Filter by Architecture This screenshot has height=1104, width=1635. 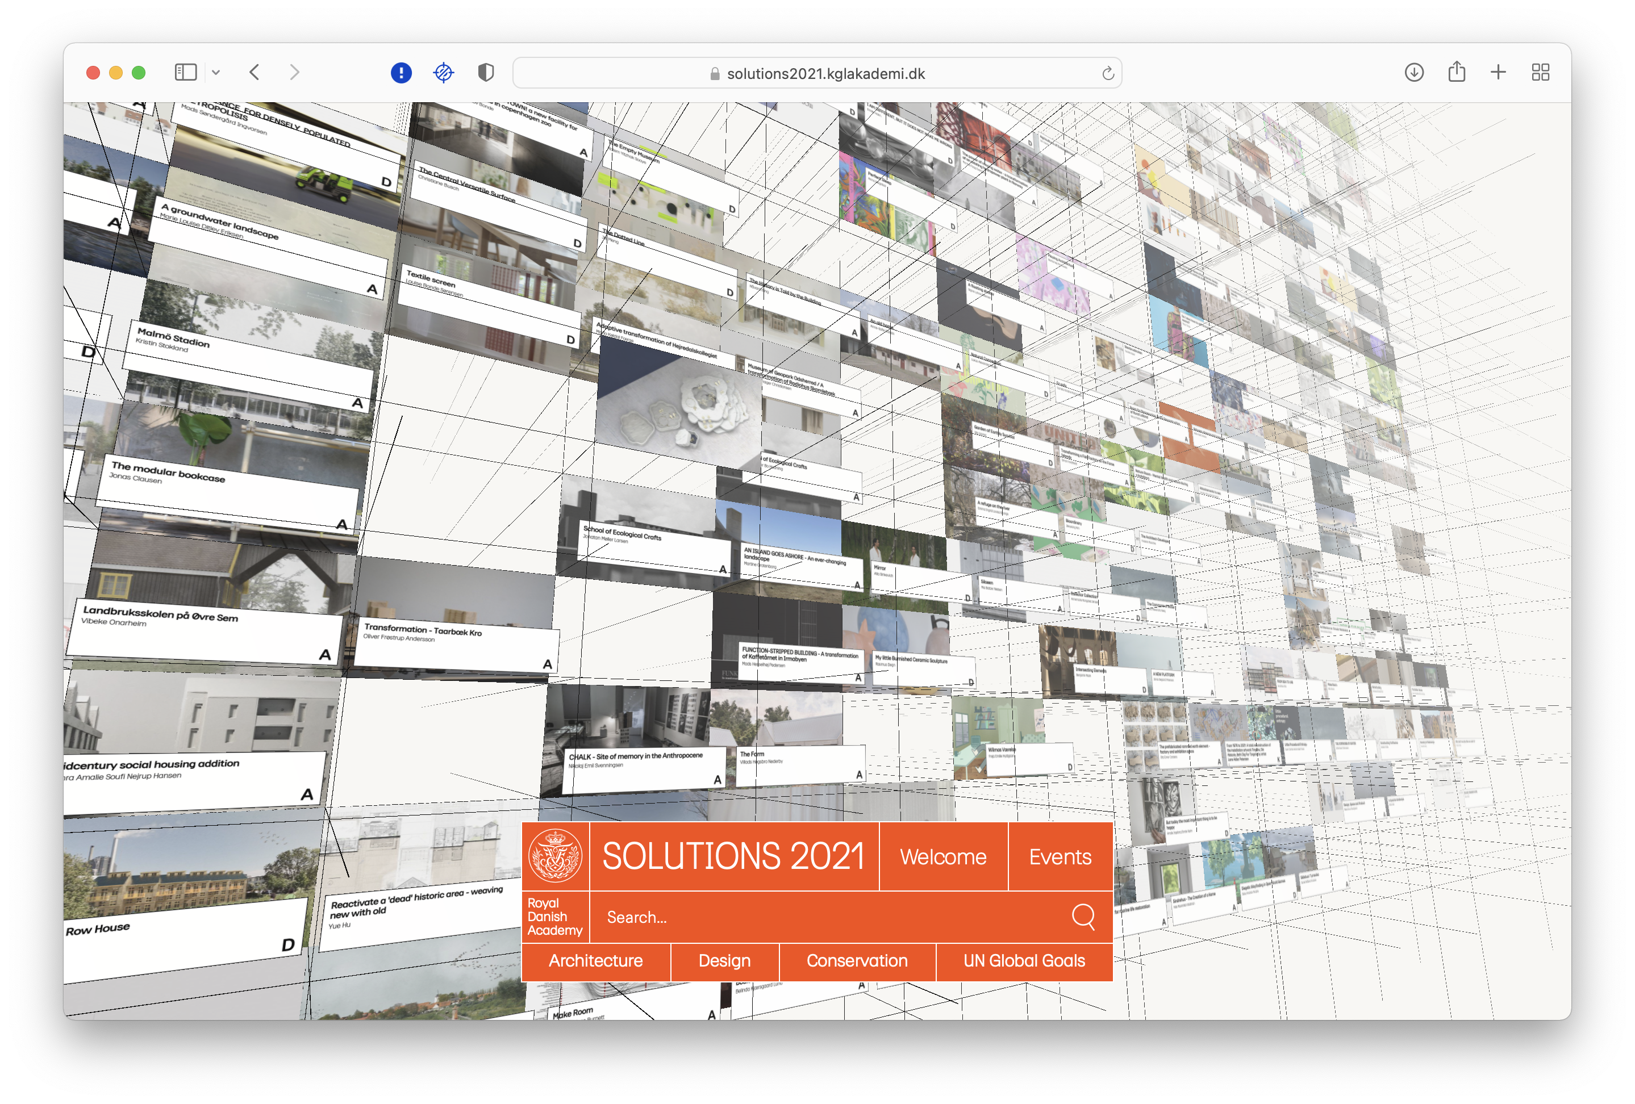click(596, 960)
